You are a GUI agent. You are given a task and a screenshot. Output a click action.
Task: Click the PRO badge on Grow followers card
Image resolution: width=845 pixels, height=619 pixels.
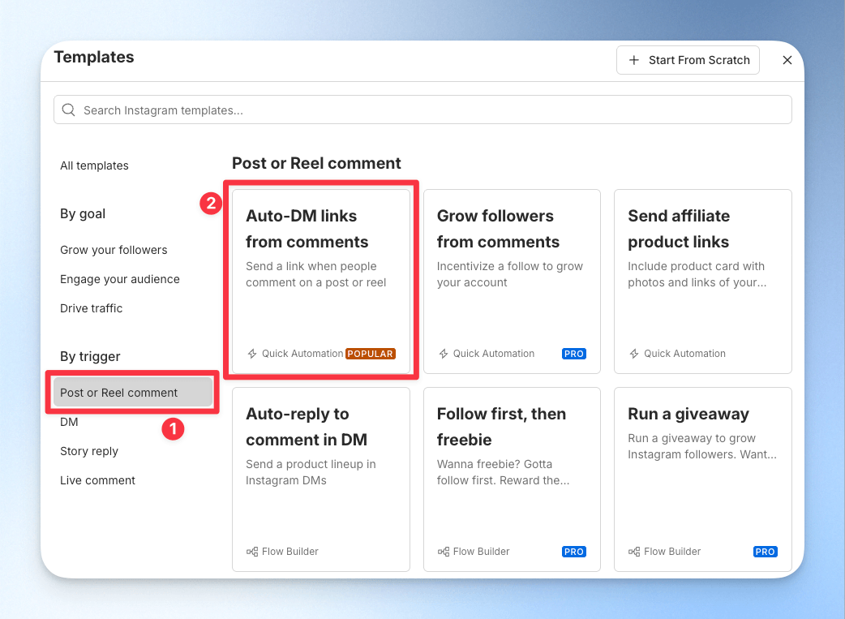coord(574,354)
